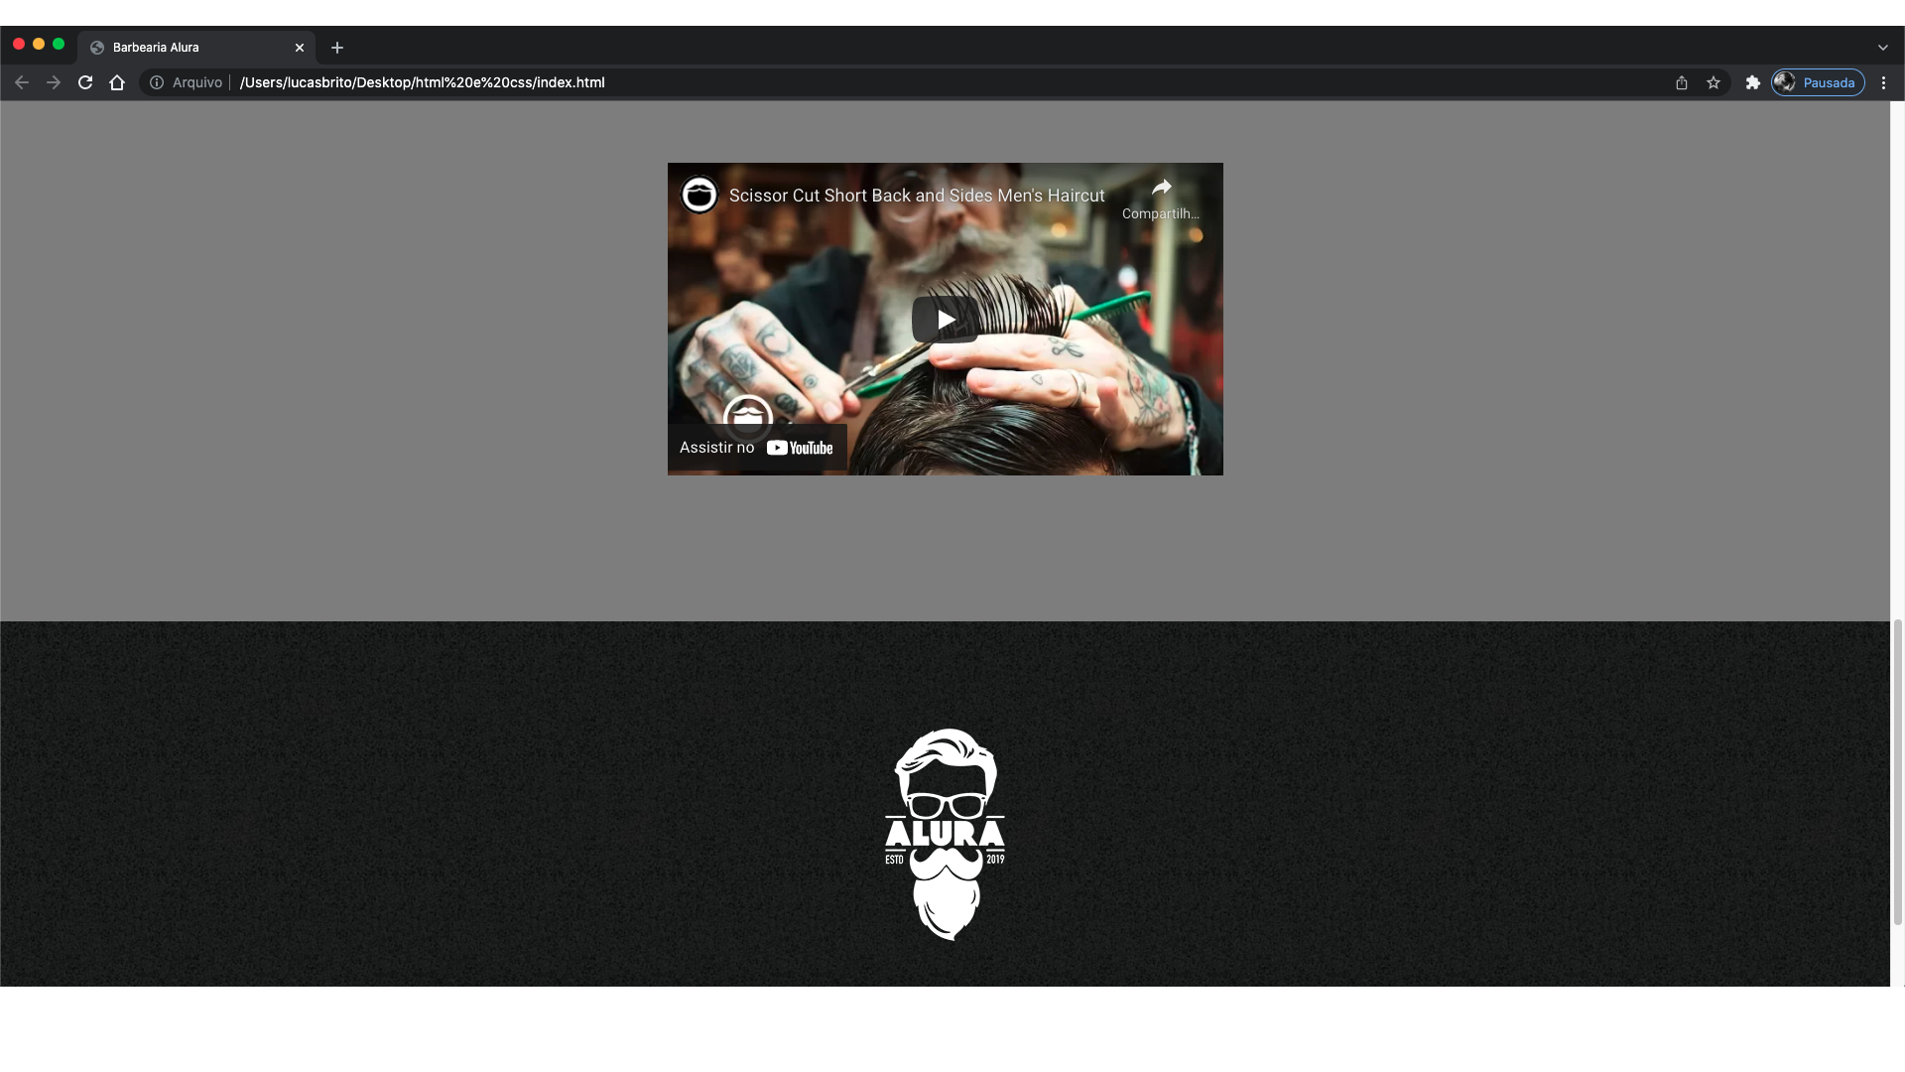Screen dimensions: 1905x1072
Task: Expand the window controls chevron at top right
Action: coord(1882,47)
